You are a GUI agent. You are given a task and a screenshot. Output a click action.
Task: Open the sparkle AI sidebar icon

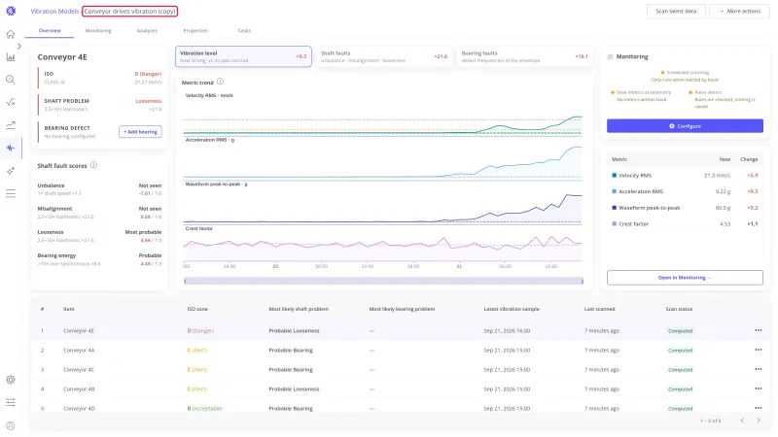click(11, 171)
